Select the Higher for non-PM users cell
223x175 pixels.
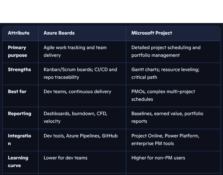point(158,158)
